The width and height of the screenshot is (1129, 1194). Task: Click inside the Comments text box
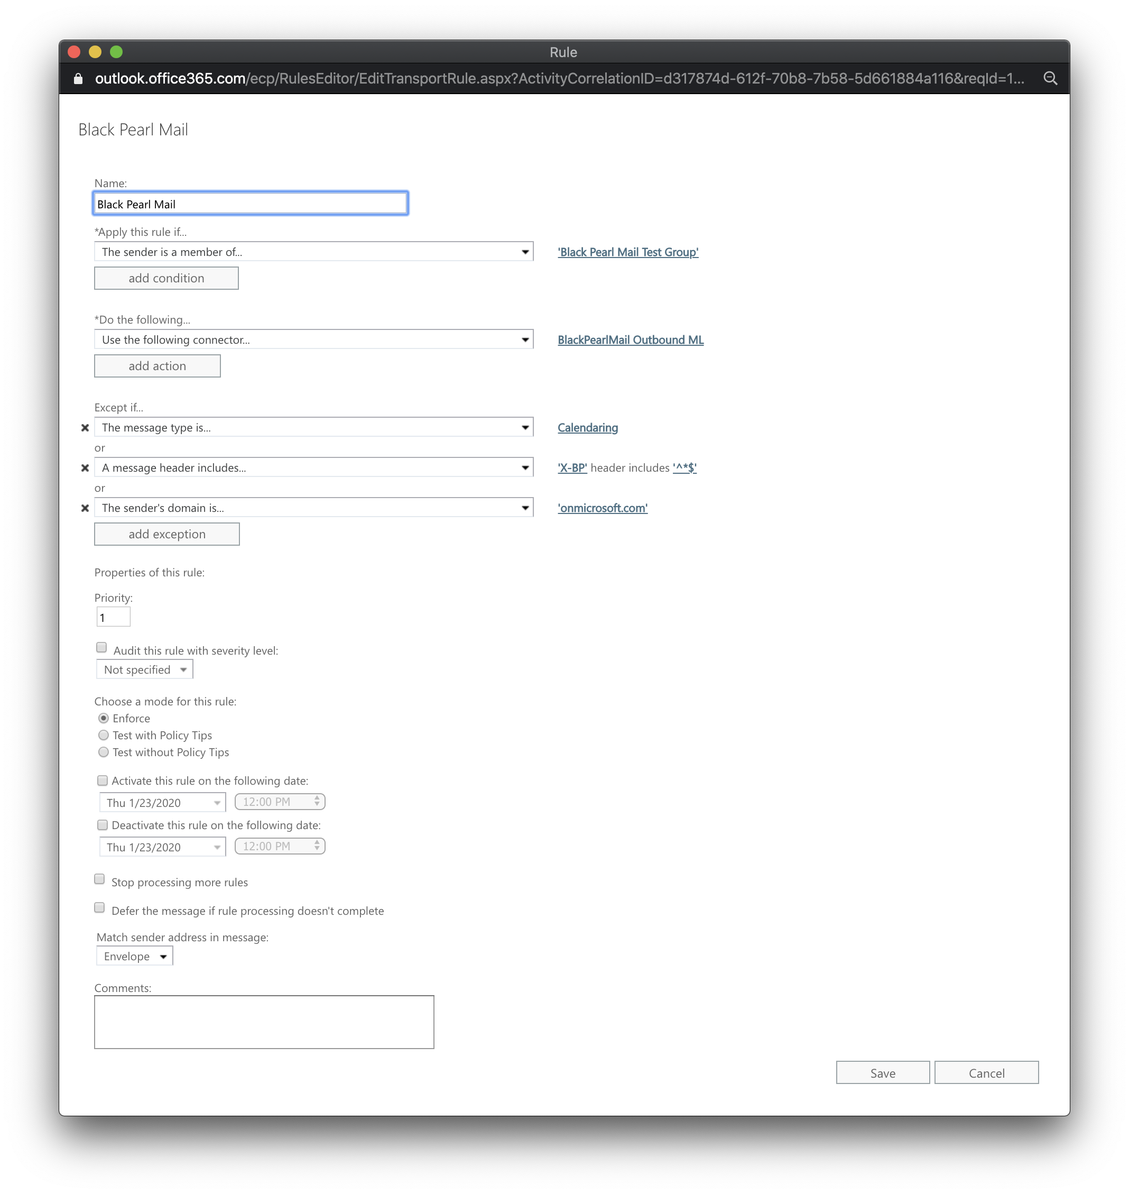pyautogui.click(x=264, y=1022)
